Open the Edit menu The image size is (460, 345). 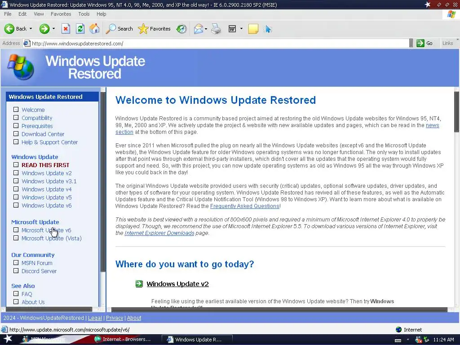[22, 14]
